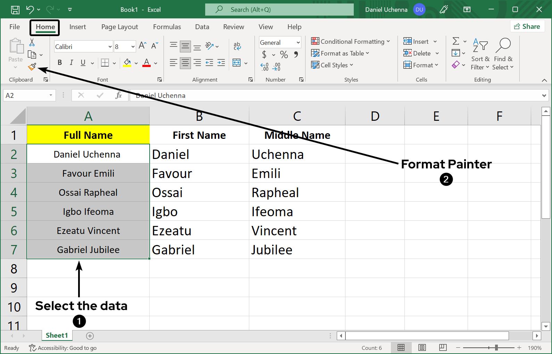Click the Percent Style icon
This screenshot has width=552, height=354.
pos(284,54)
